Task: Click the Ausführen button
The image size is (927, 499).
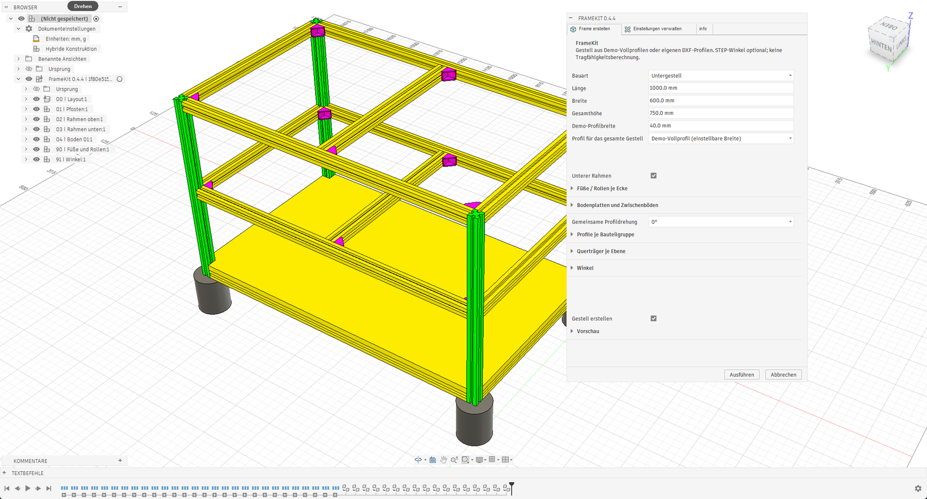Action: [x=742, y=374]
